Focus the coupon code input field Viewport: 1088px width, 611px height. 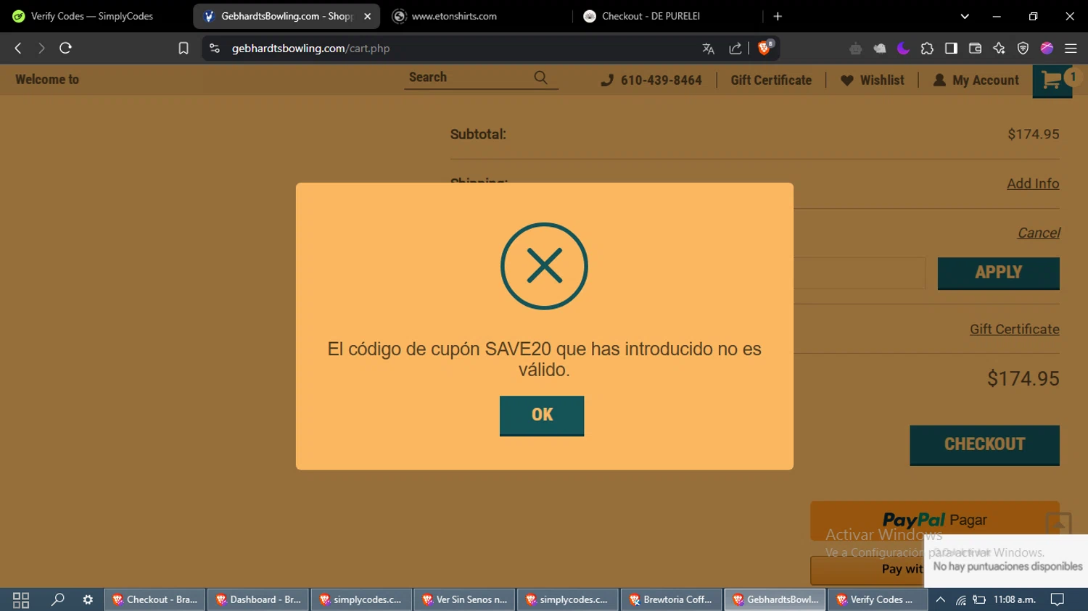tap(860, 273)
